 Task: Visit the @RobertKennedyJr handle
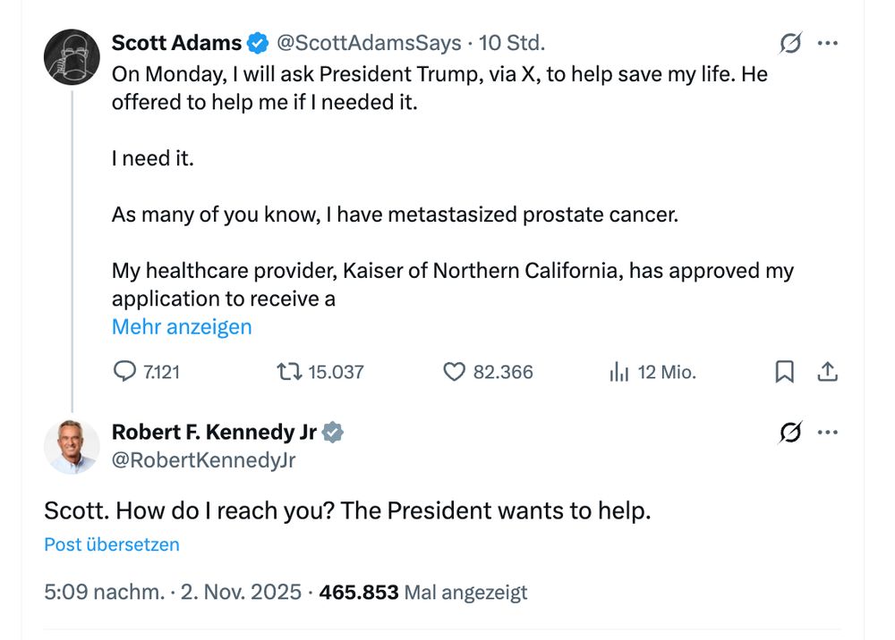[x=203, y=460]
